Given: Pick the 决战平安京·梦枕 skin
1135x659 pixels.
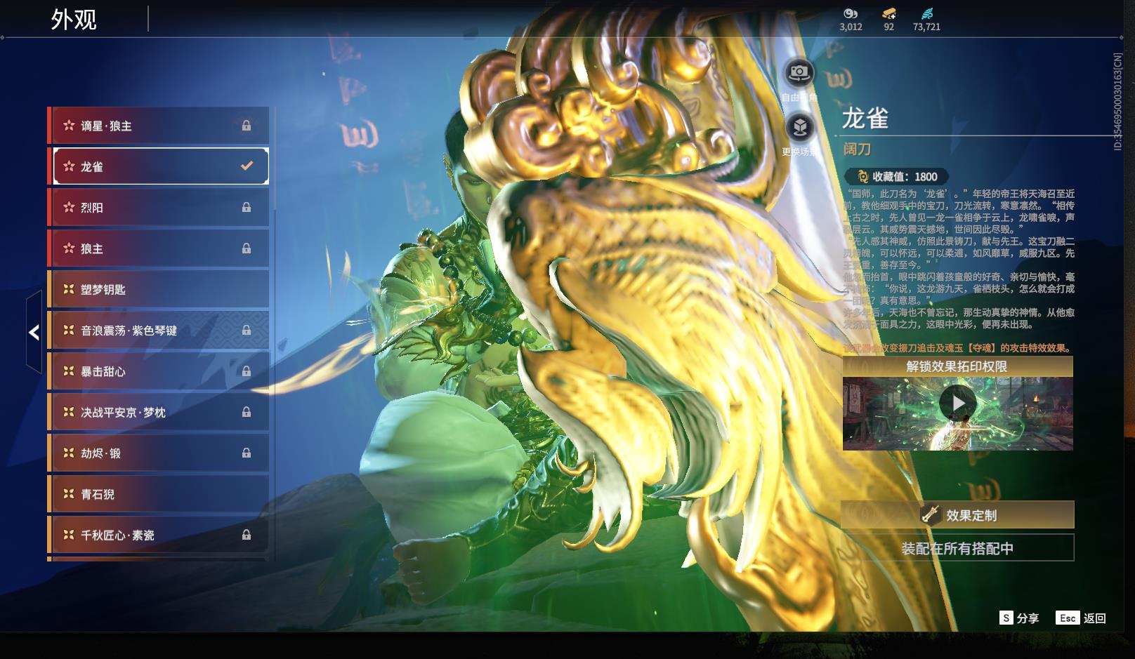Looking at the screenshot, I should point(159,412).
